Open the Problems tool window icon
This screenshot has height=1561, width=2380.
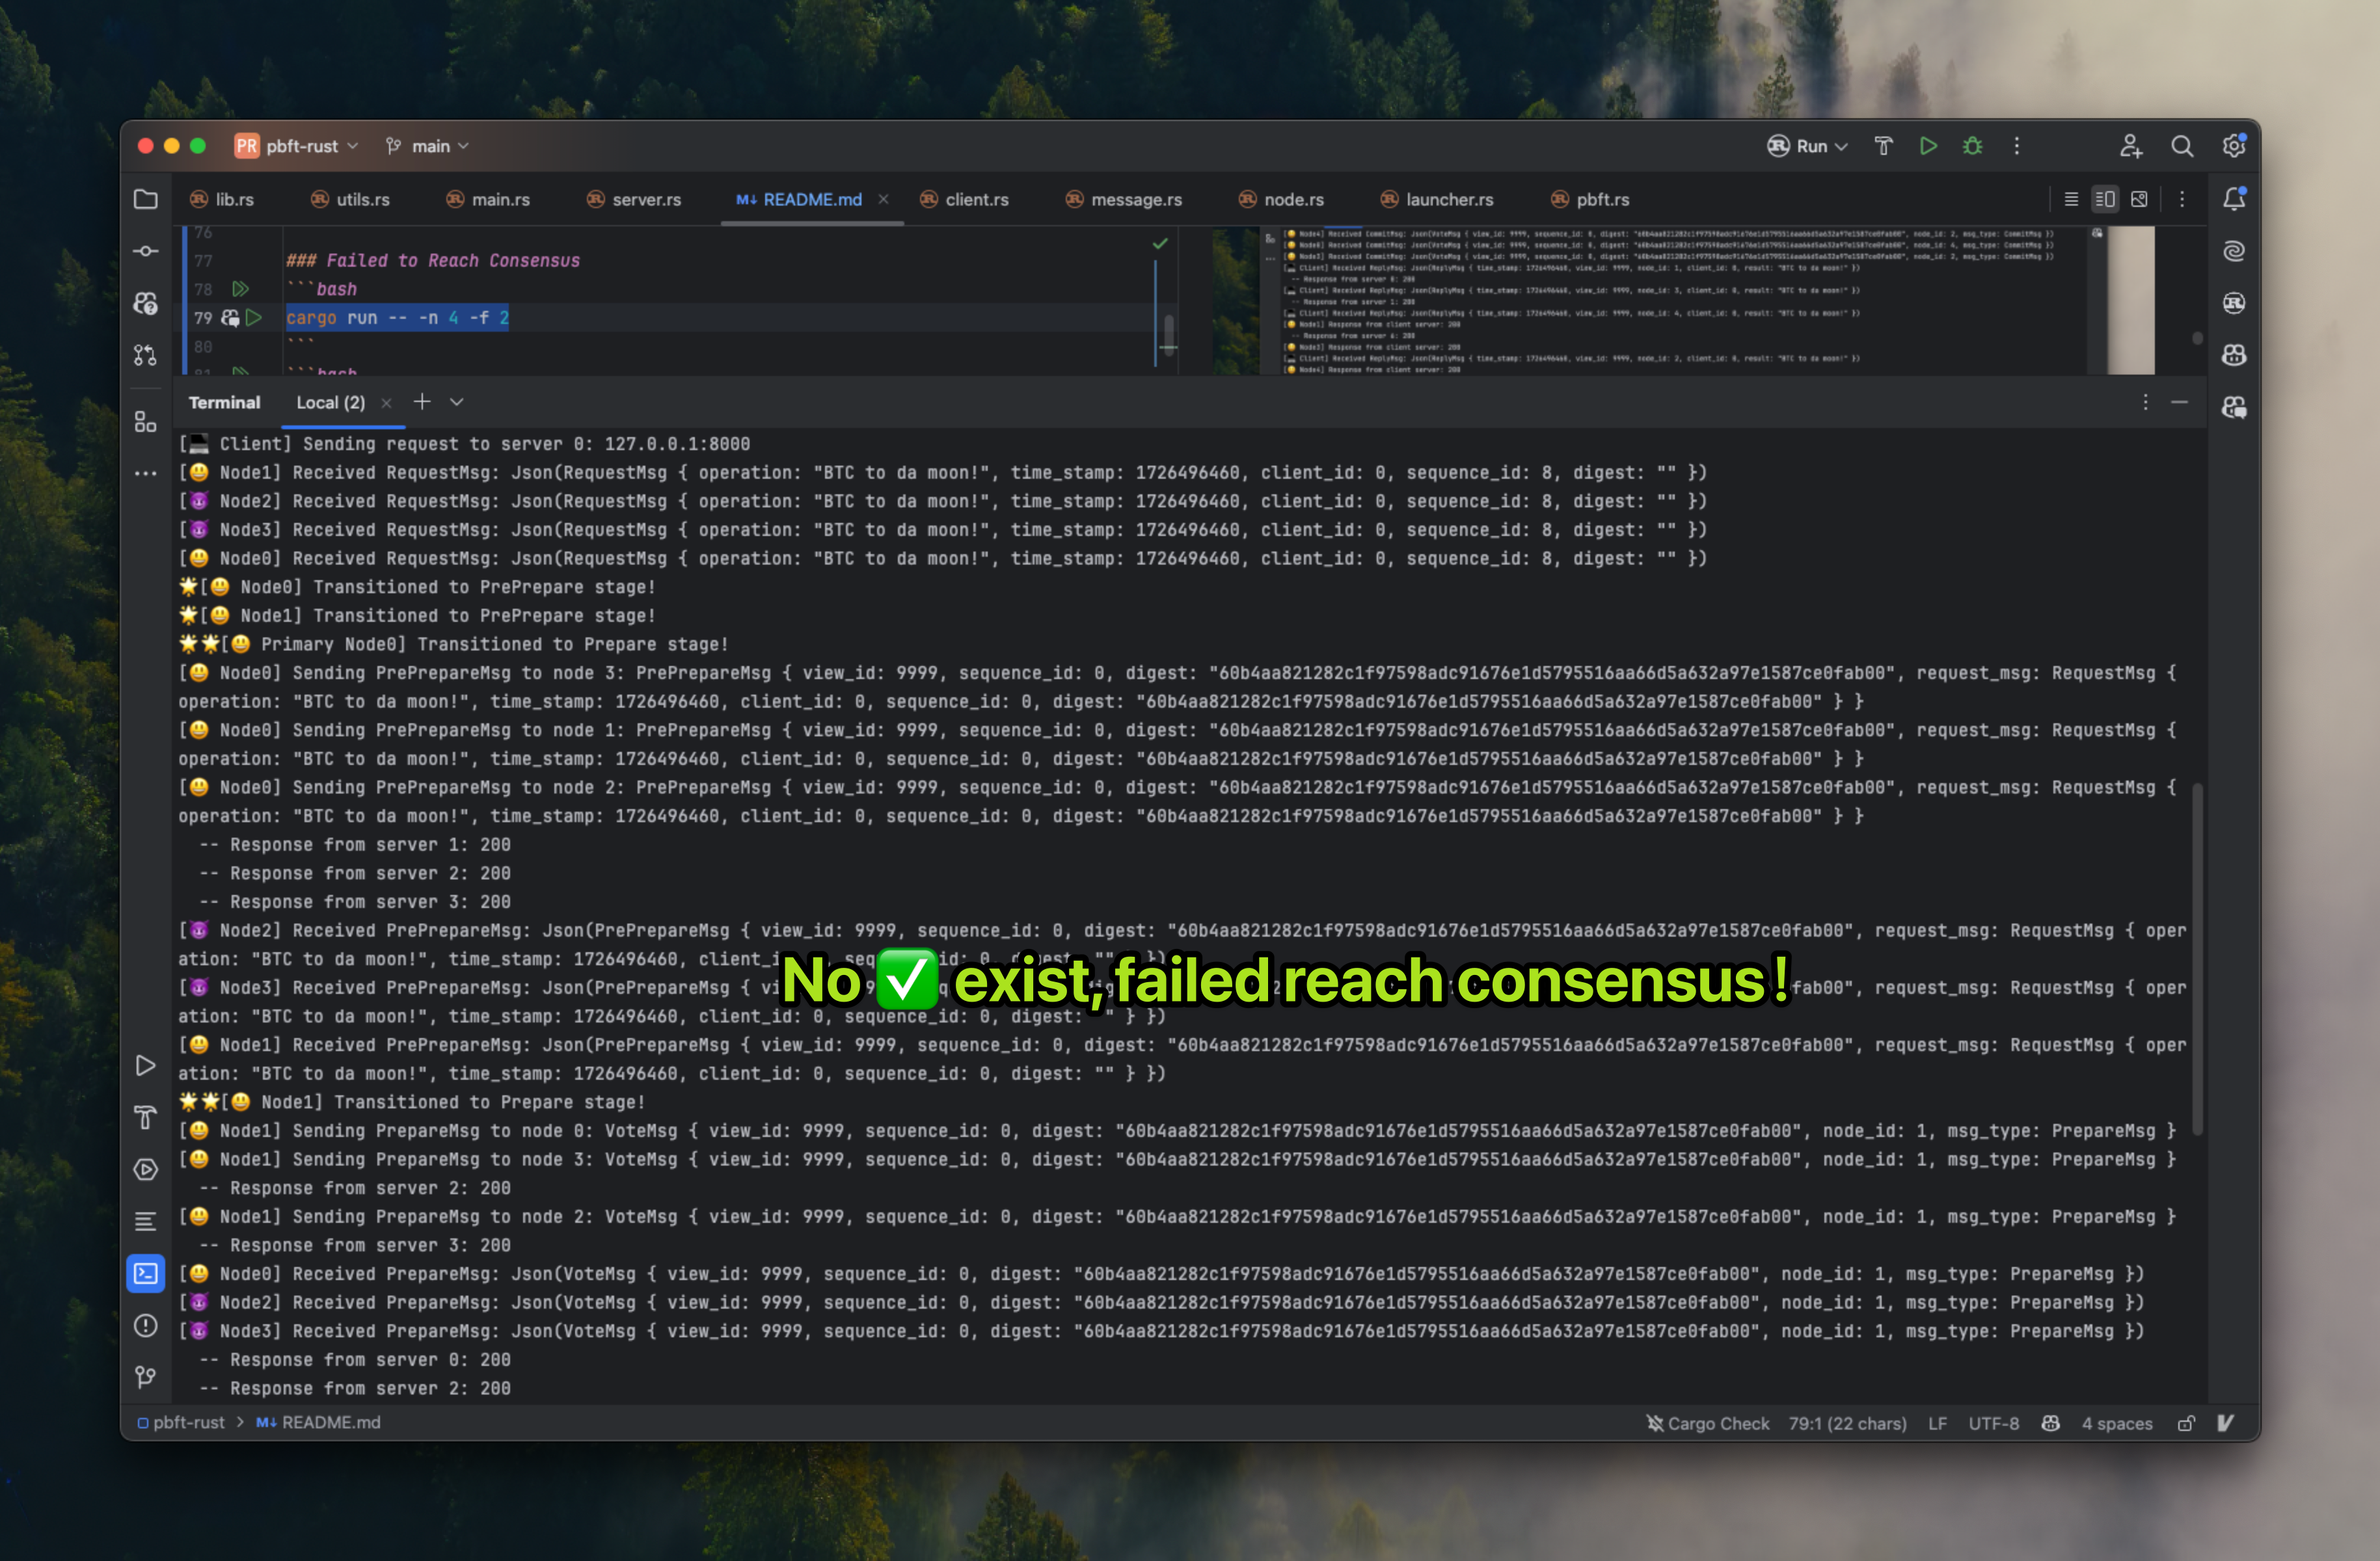tap(146, 1325)
